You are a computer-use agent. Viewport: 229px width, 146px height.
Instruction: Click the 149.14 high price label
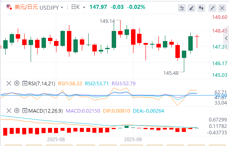click(x=107, y=21)
